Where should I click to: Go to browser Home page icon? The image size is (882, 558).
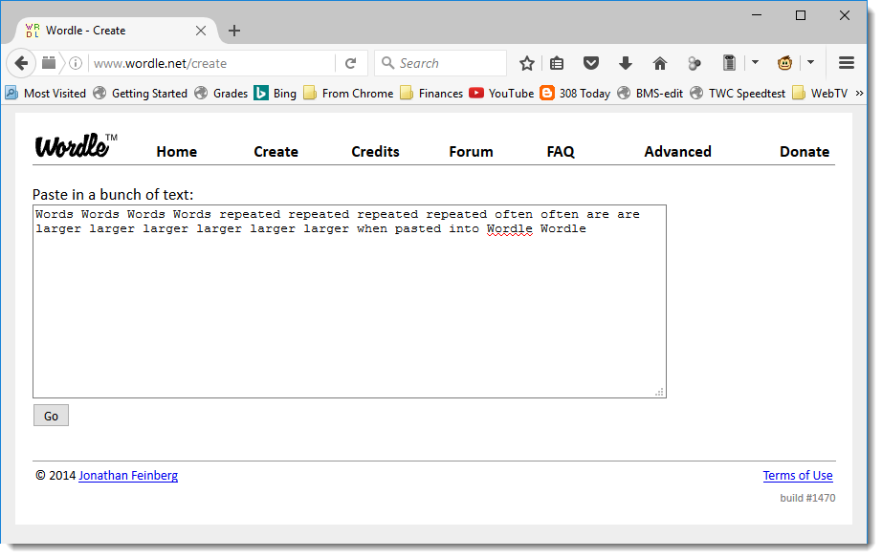coord(660,63)
